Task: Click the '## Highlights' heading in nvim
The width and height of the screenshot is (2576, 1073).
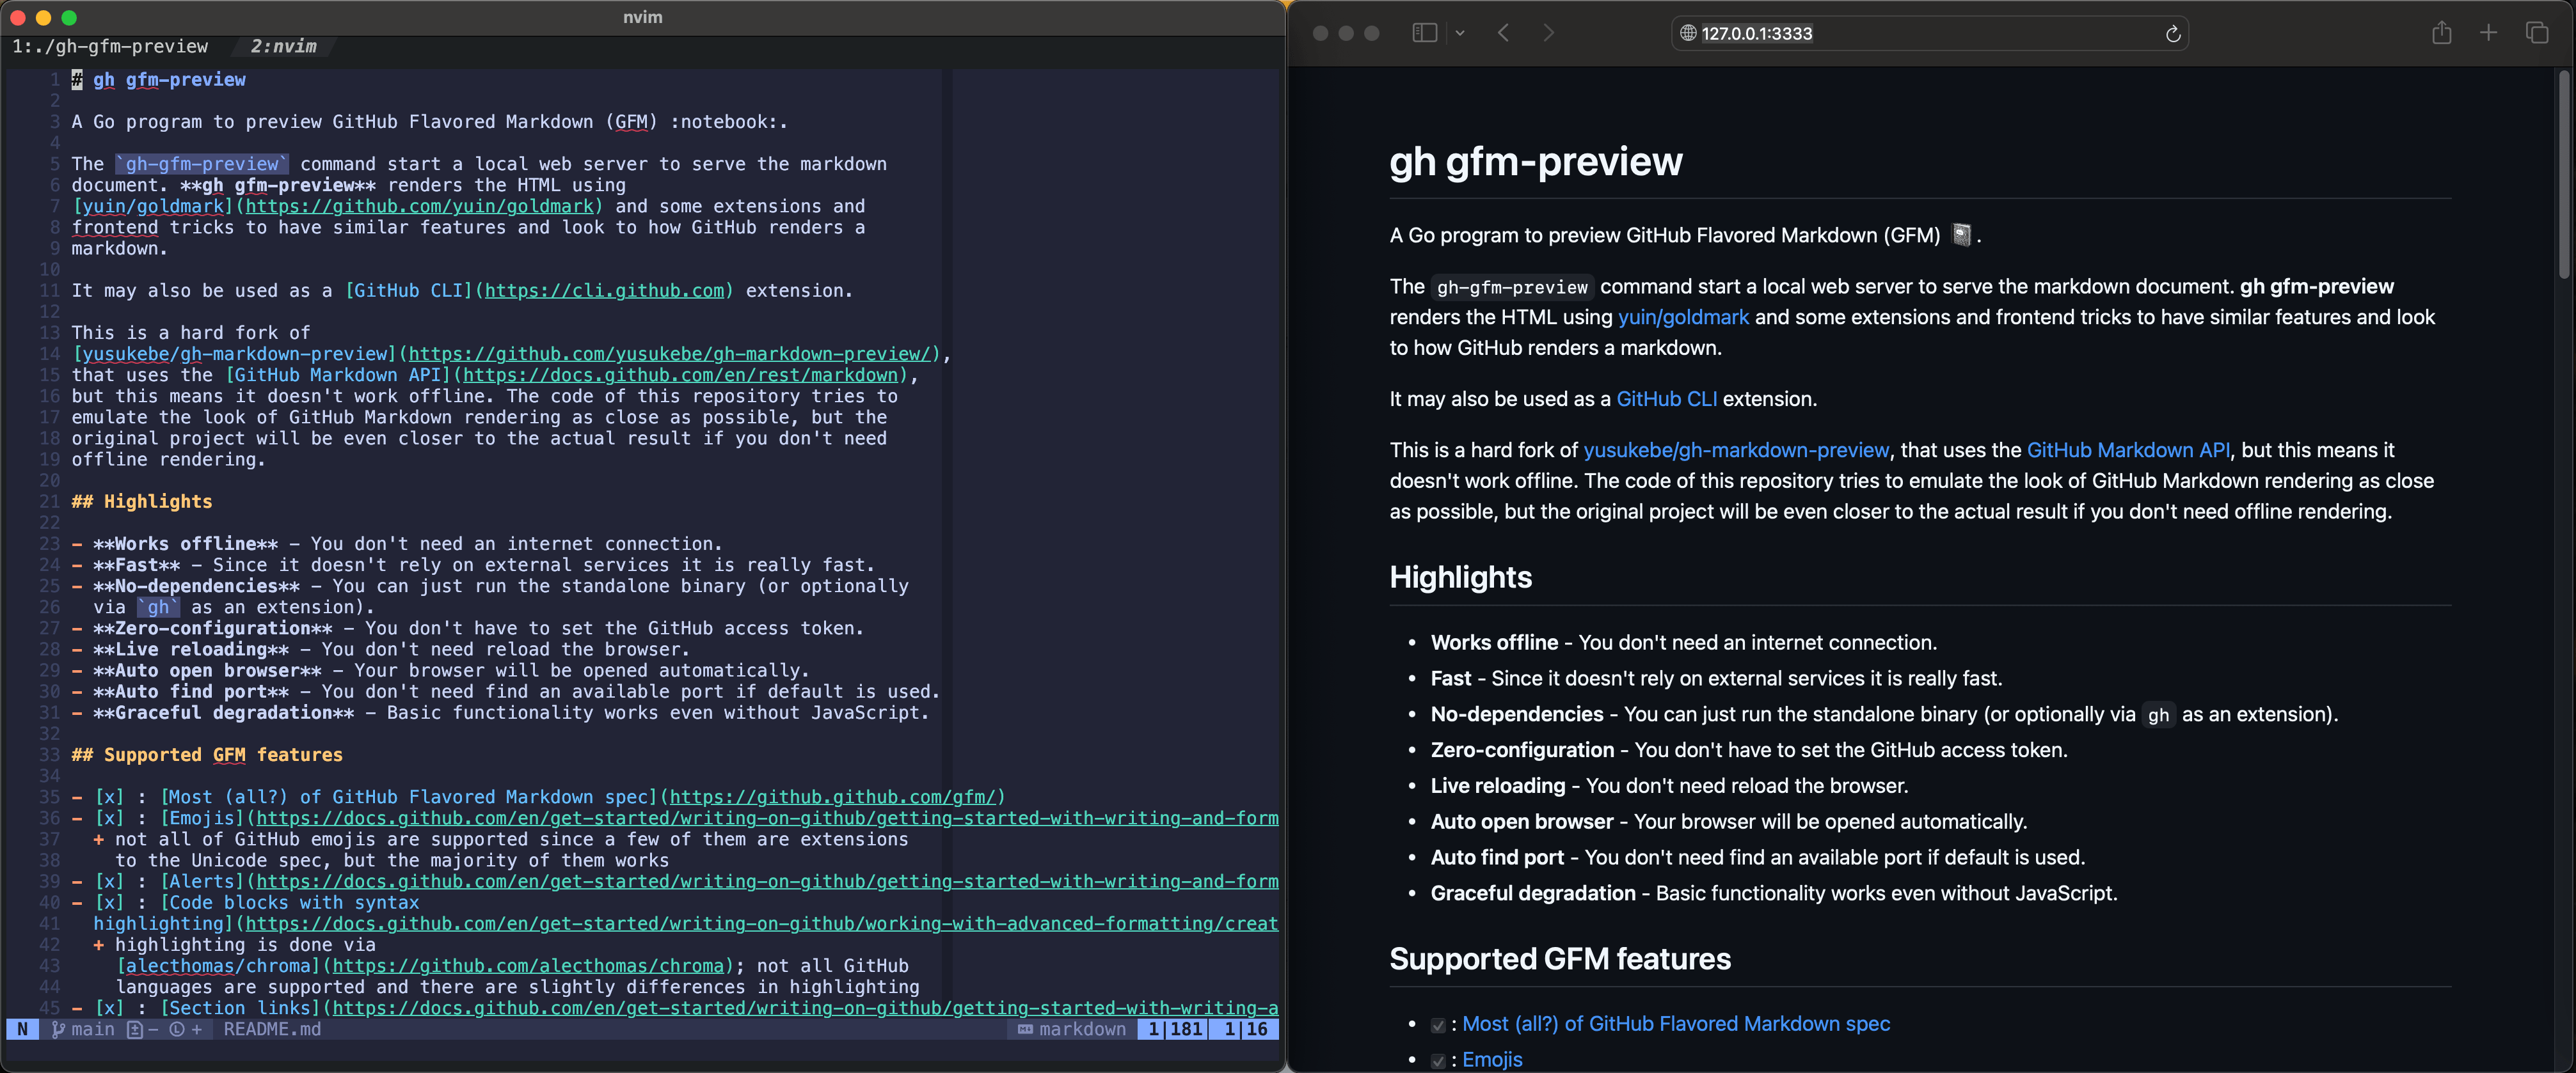Action: click(x=142, y=501)
